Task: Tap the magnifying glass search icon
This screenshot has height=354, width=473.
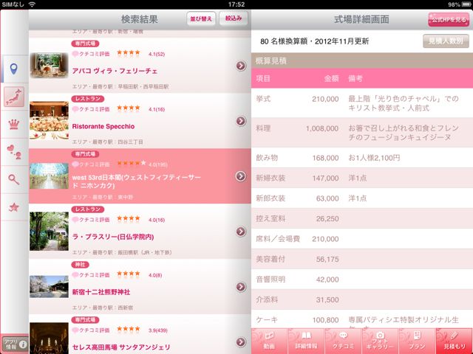Action: 14,179
